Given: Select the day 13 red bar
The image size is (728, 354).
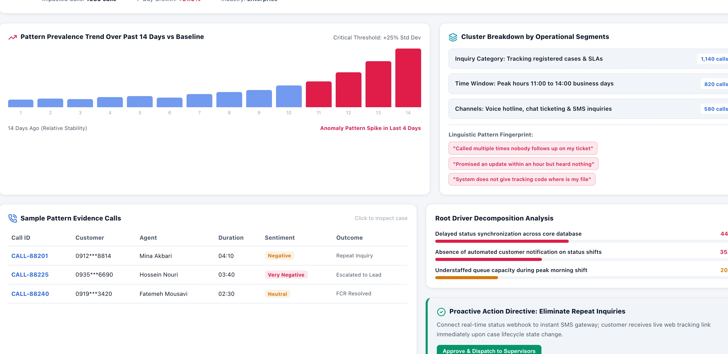Looking at the screenshot, I should coord(378,84).
